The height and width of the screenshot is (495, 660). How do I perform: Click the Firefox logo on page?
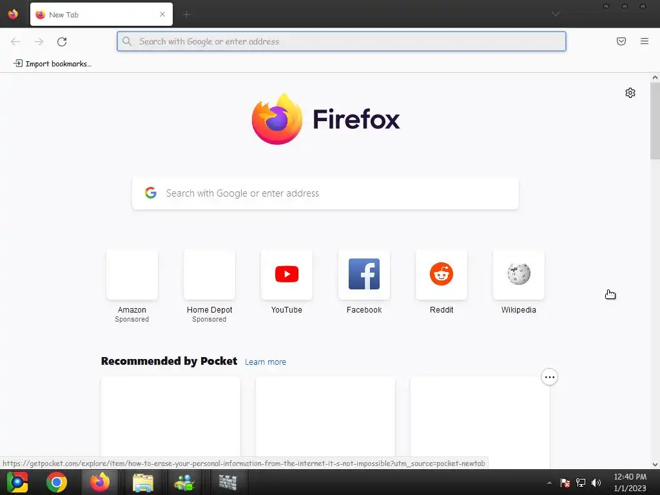[x=325, y=119]
